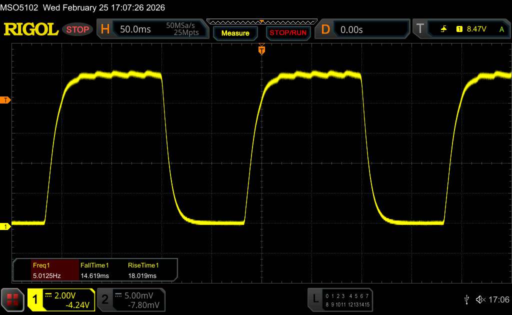512x315 pixels.
Task: Click the orange D delay icon
Action: point(325,29)
